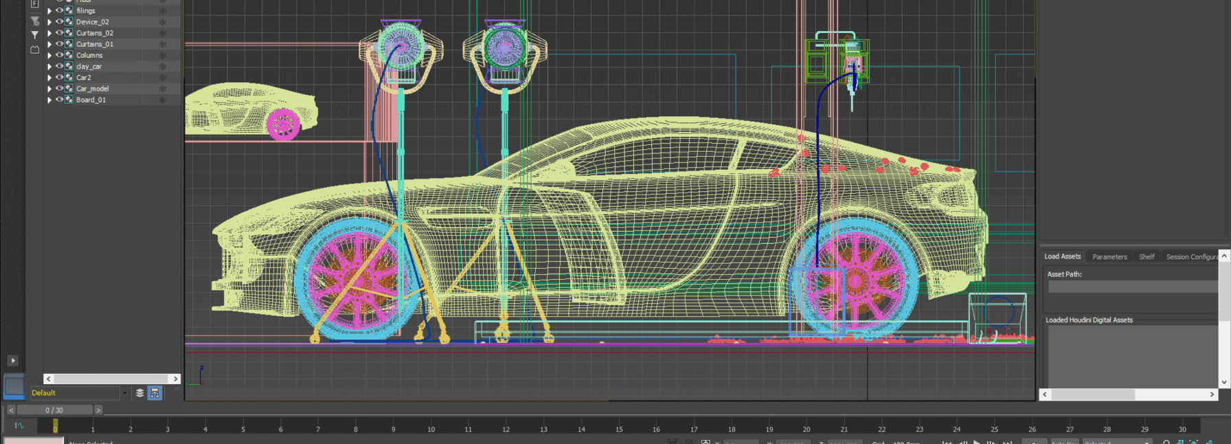1231x444 pixels.
Task: Click the layer icon next to Columns
Action: pyautogui.click(x=69, y=55)
